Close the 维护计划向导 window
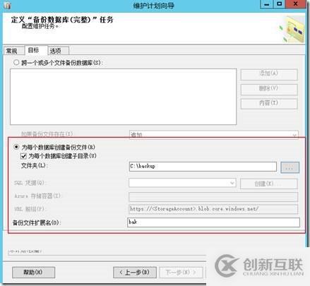 tap(295, 4)
